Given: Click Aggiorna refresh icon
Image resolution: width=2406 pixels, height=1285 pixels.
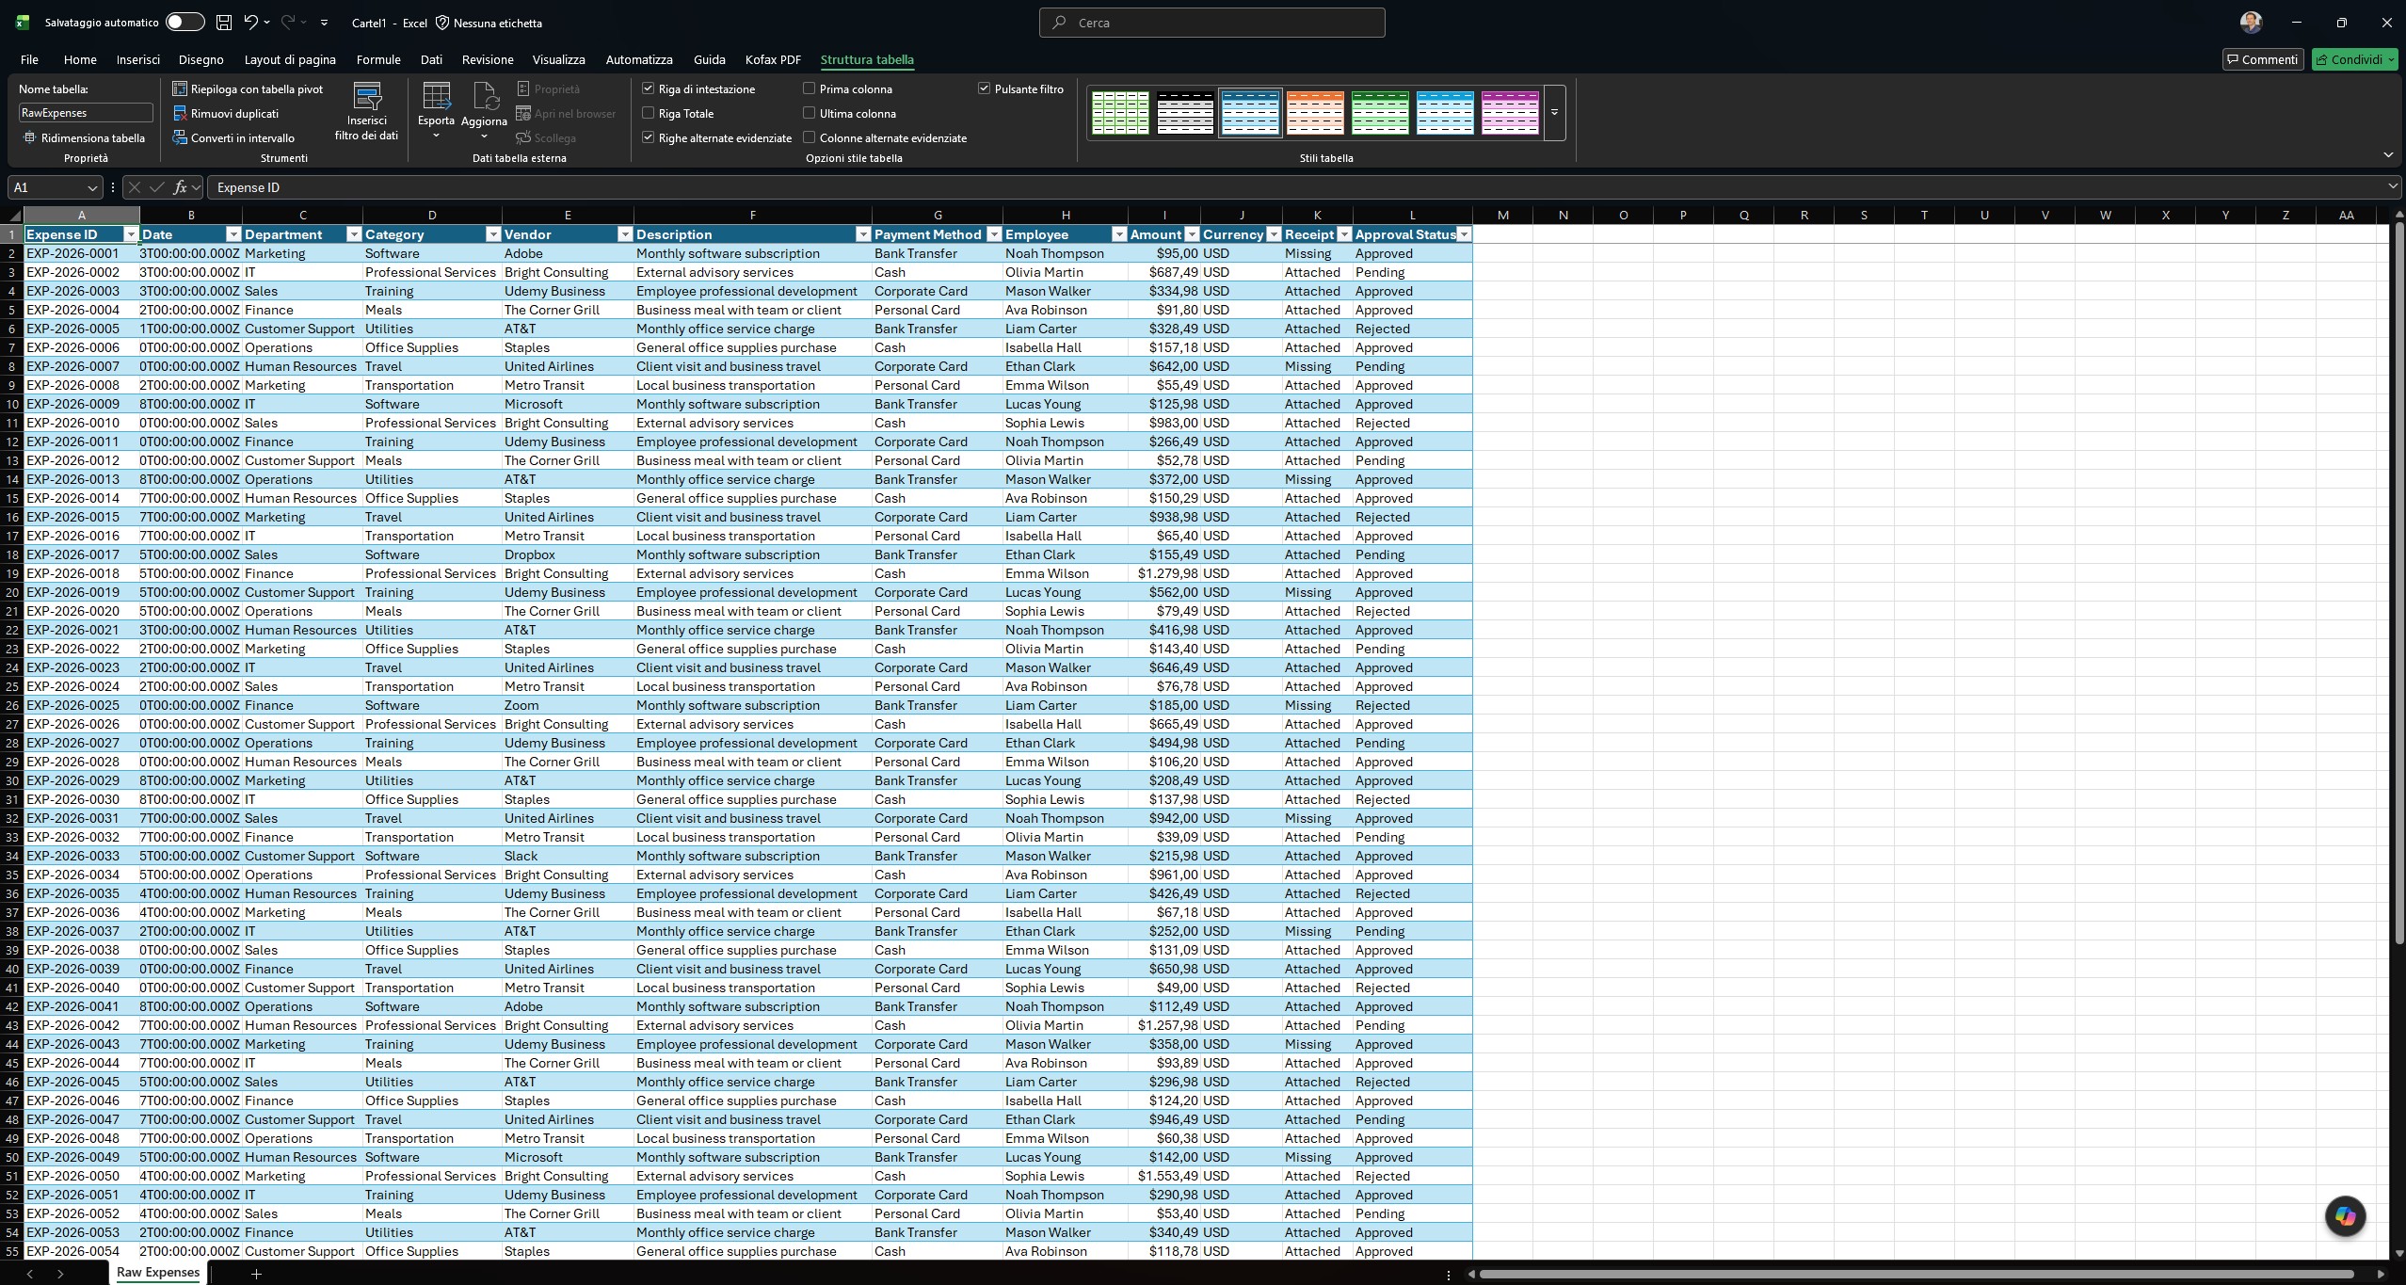Looking at the screenshot, I should click(x=484, y=96).
